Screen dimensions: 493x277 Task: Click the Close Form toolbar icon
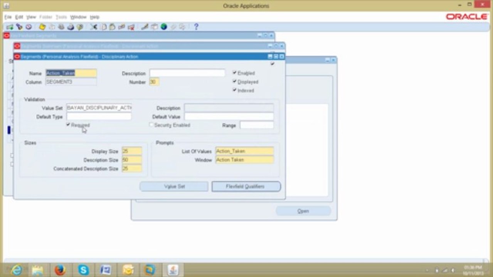point(80,27)
